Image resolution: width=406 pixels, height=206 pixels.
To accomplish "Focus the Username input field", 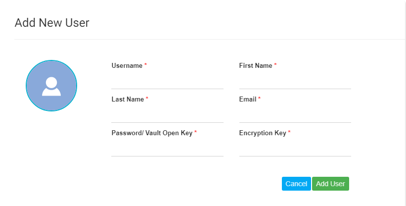I will 167,81.
